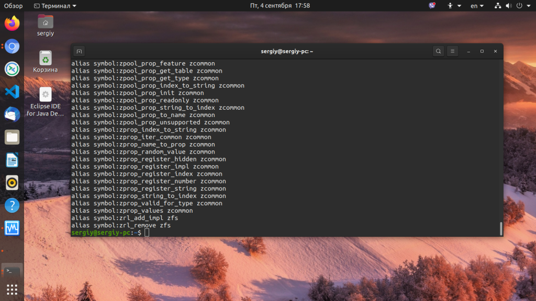Expand the Терминал app menu
The height and width of the screenshot is (301, 536).
tap(55, 6)
